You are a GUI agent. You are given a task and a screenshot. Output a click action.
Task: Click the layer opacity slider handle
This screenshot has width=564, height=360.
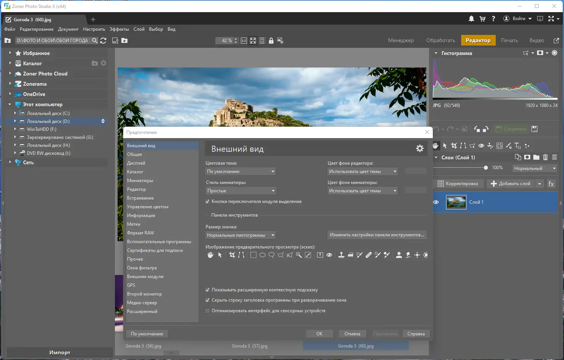(486, 168)
